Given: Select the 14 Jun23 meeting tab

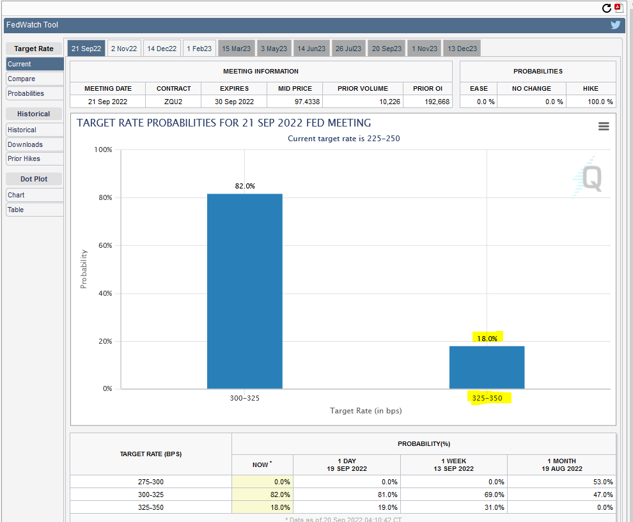Looking at the screenshot, I should [311, 49].
